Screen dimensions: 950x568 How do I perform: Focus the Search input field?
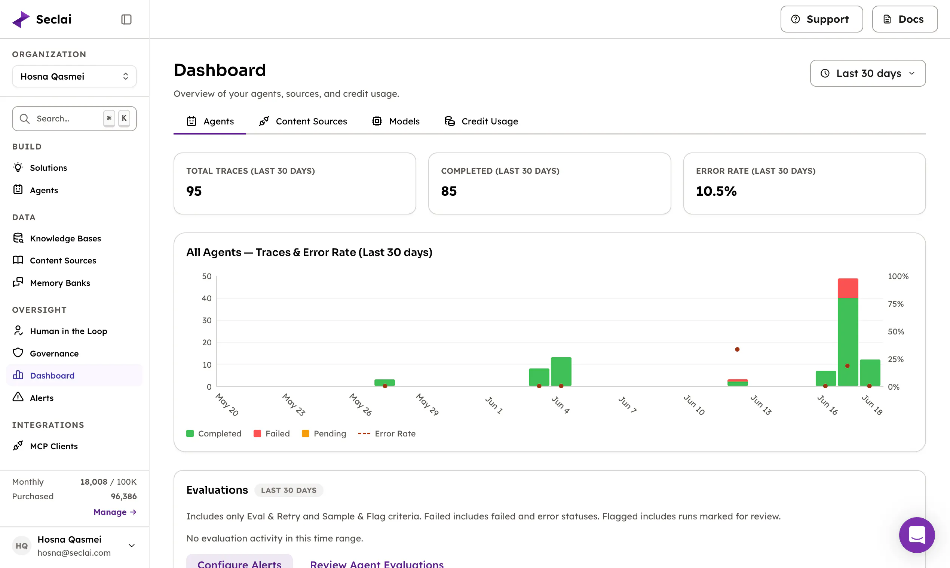[x=74, y=119]
